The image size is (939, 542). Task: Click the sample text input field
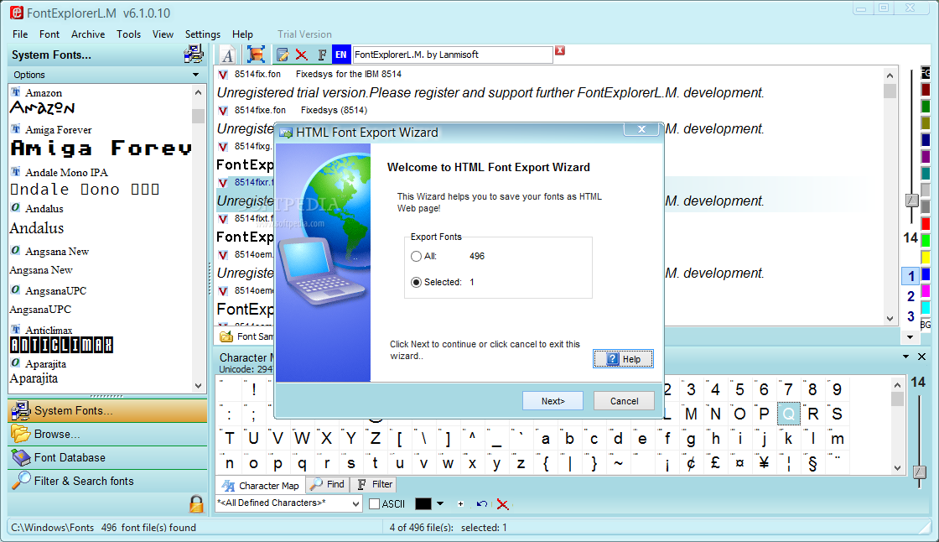(453, 55)
